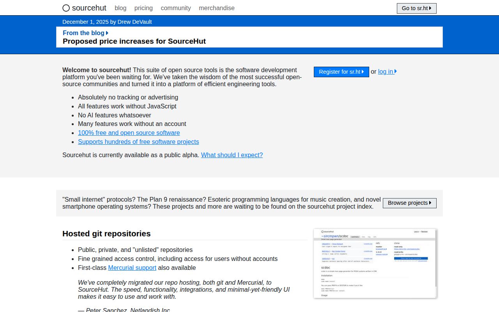Click the arrow icon next to log in
This screenshot has height=312, width=499.
coord(395,71)
